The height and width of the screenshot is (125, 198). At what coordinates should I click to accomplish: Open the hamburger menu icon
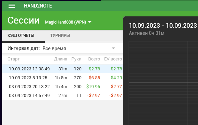[x=12, y=6]
